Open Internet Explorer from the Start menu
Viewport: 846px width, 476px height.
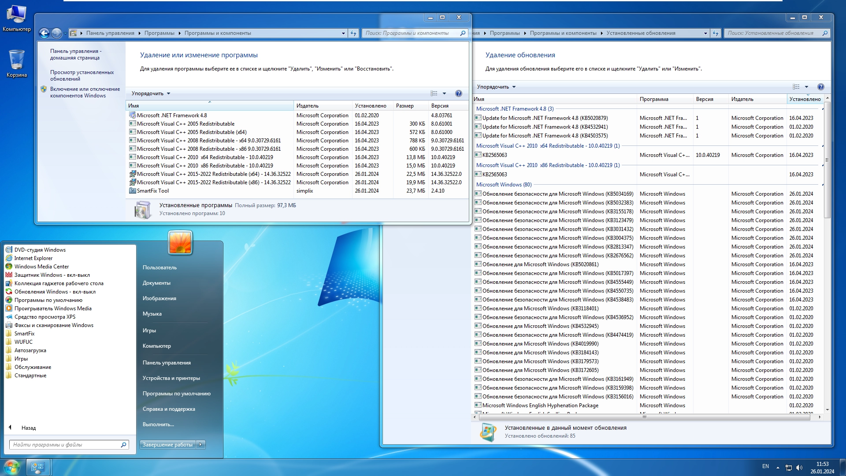click(33, 258)
